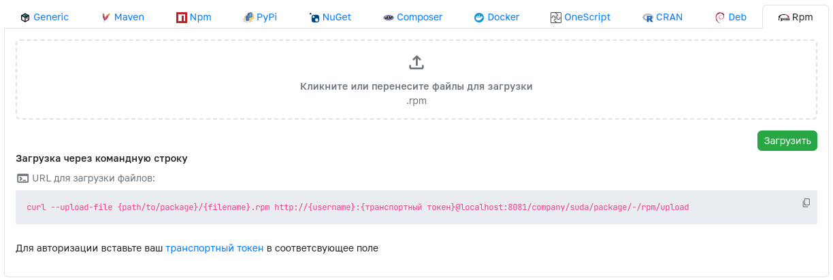Click the OneScript logo icon

[x=556, y=18]
